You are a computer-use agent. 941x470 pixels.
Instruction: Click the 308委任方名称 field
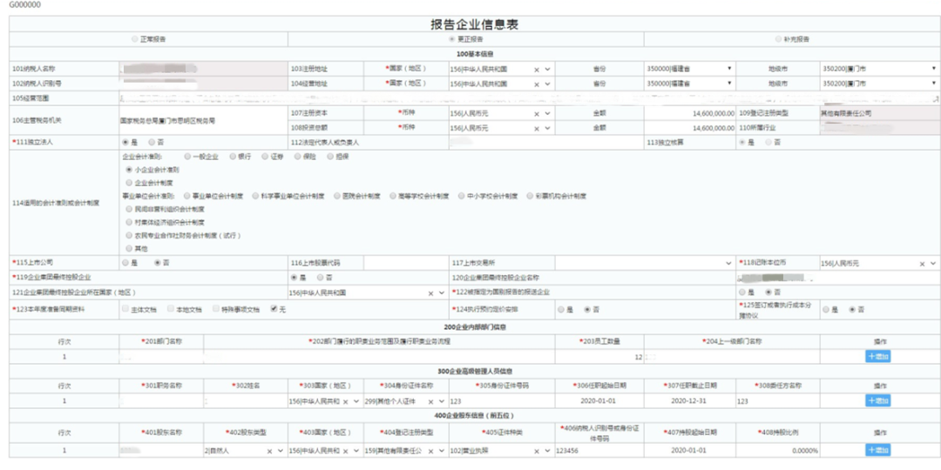pyautogui.click(x=778, y=401)
